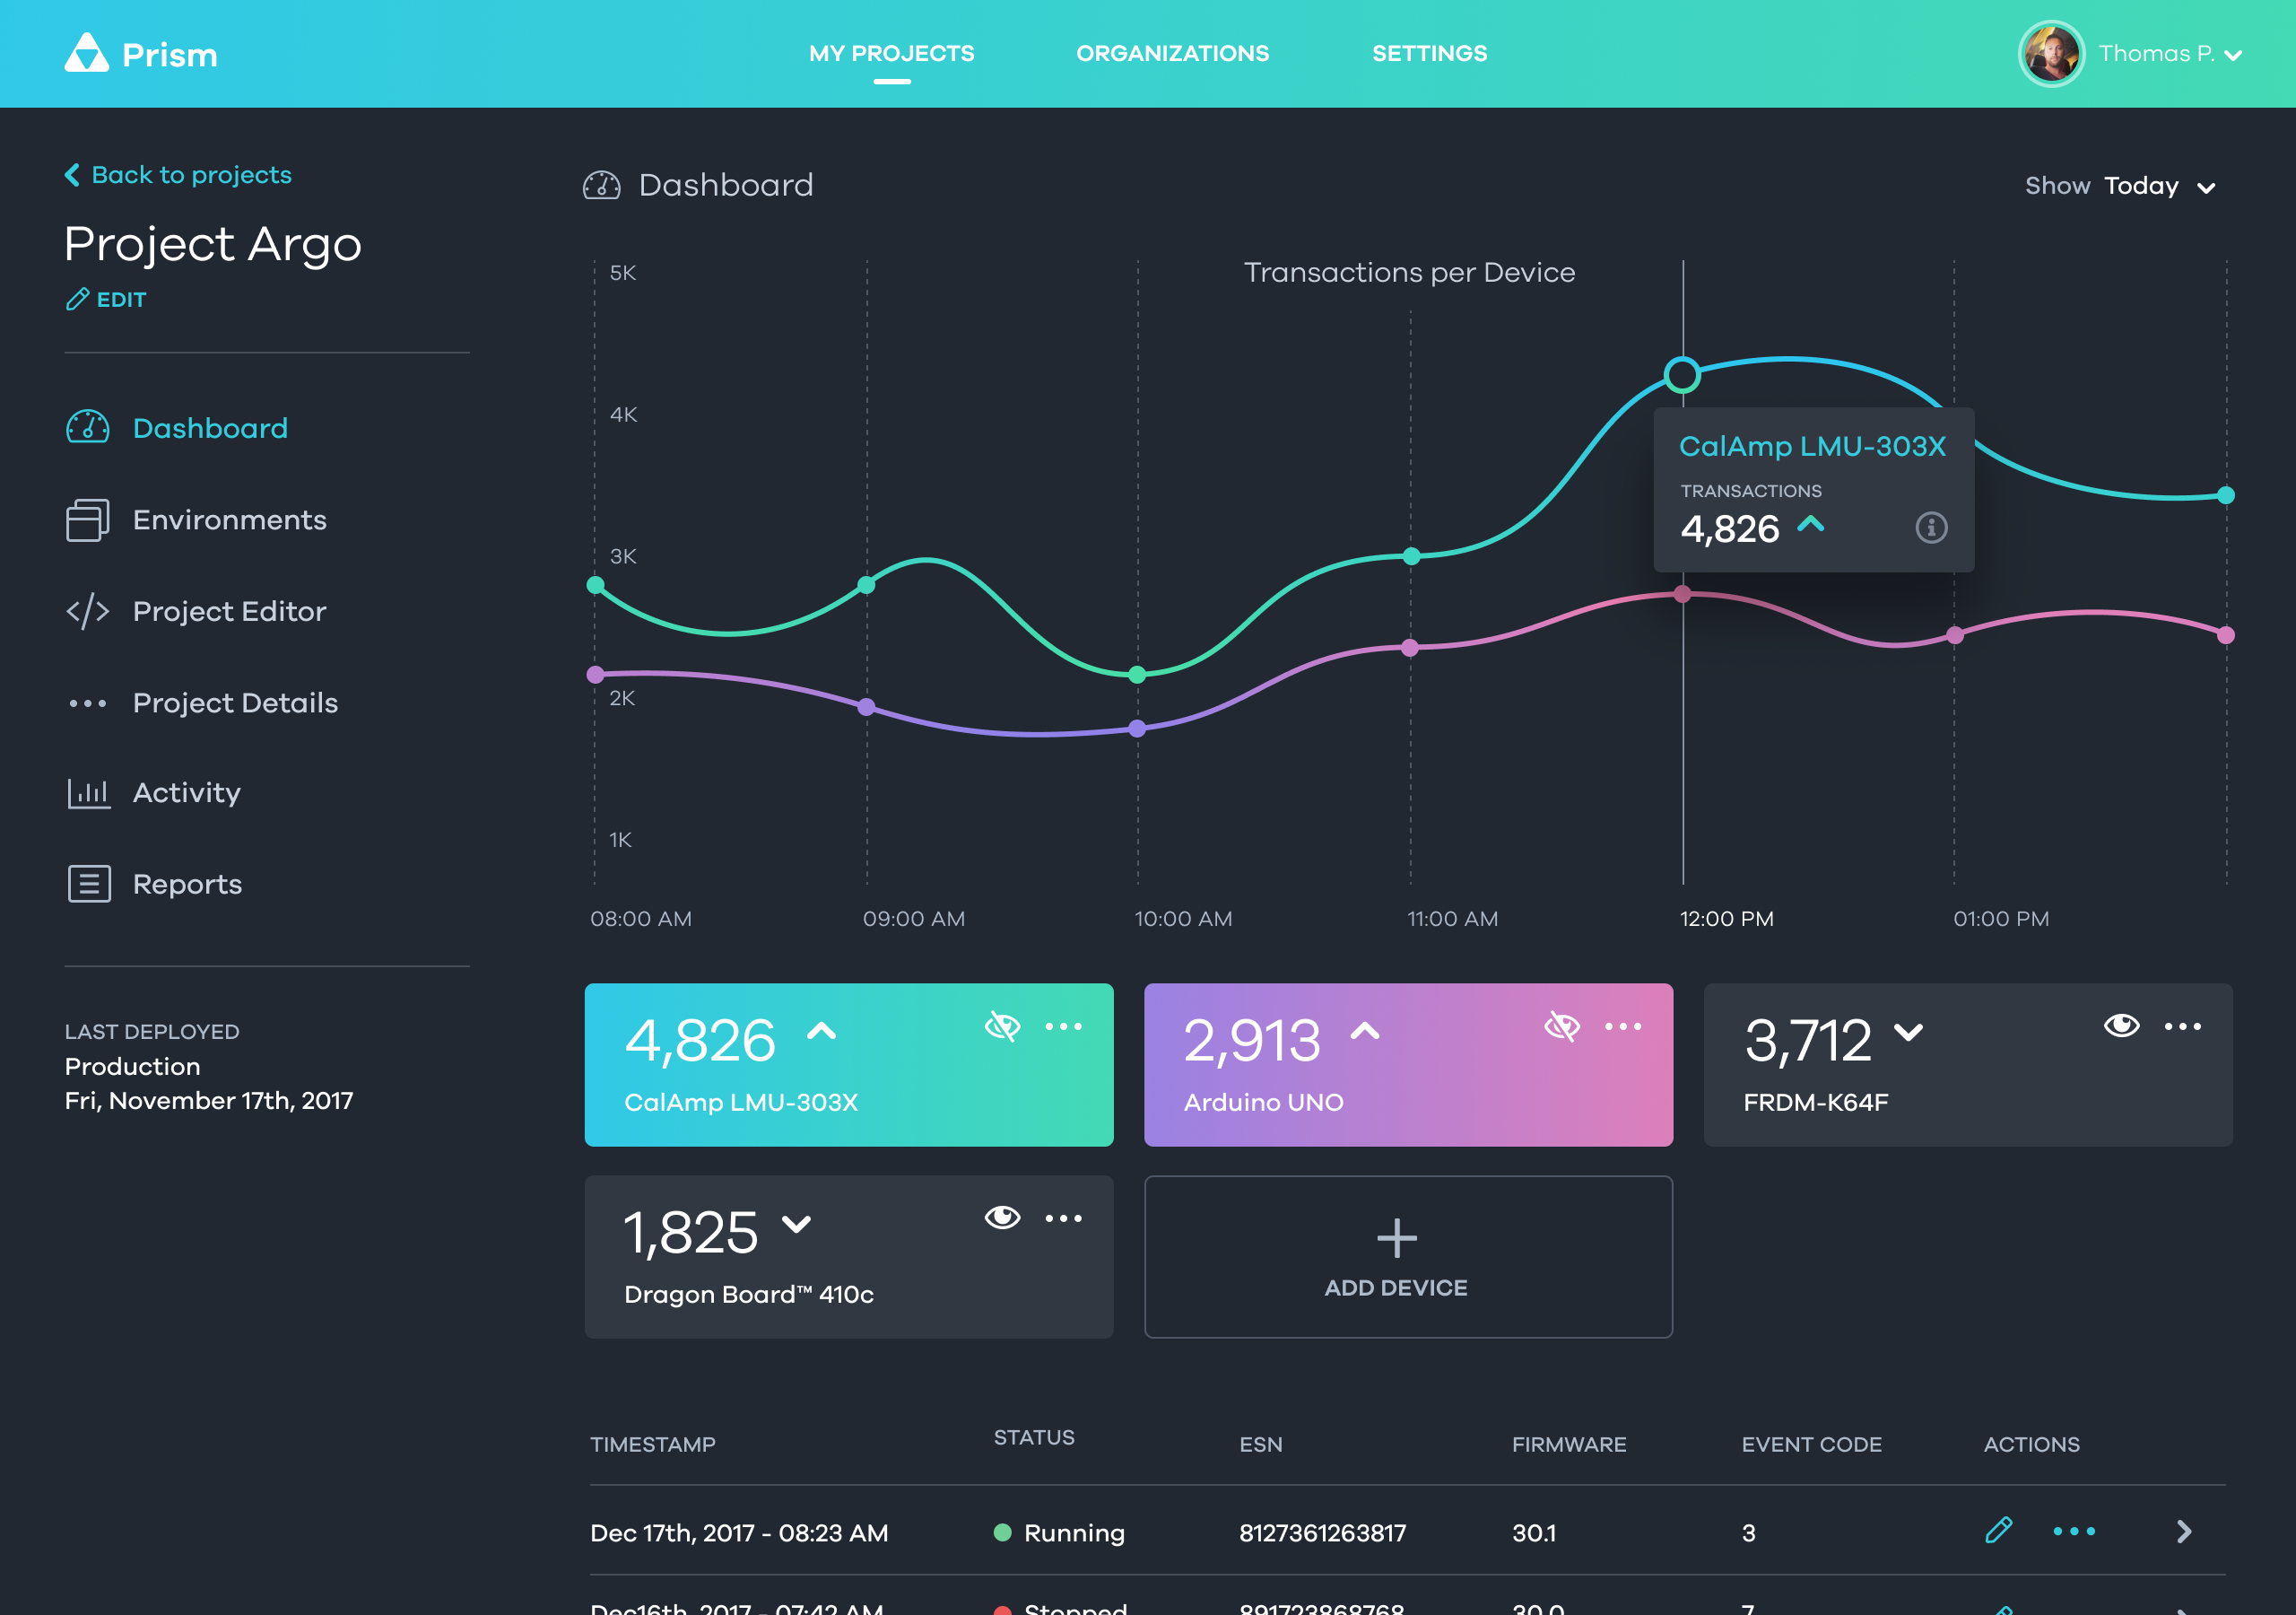The image size is (2296, 1615).
Task: Click ESN 8127361263817 cell
Action: (x=1322, y=1532)
